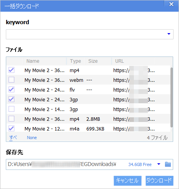Uncheck the flv file checkbox
This screenshot has height=189, width=179.
11,90
